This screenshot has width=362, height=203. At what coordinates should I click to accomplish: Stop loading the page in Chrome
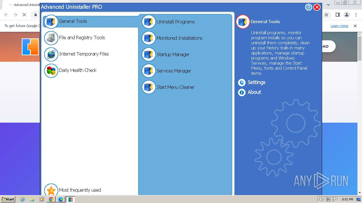pos(24,15)
